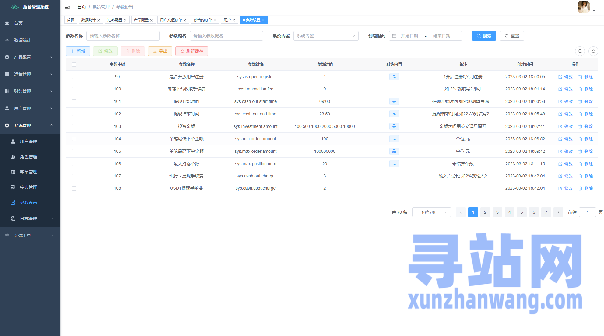
Task: Click the blue 搜索 button
Action: click(484, 36)
